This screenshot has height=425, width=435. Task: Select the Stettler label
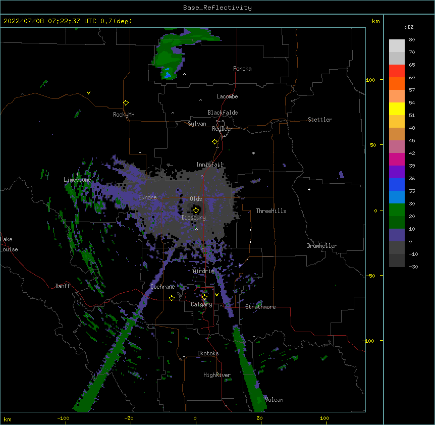(x=320, y=120)
